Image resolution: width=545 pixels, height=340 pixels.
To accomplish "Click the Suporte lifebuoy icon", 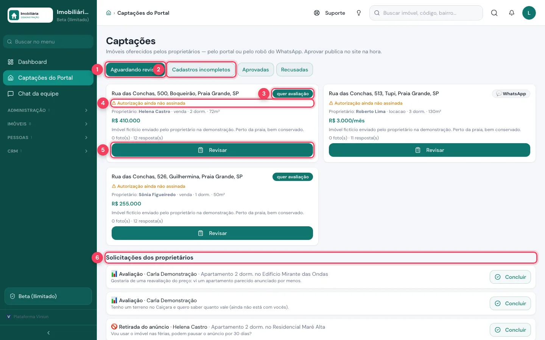I will [x=317, y=13].
